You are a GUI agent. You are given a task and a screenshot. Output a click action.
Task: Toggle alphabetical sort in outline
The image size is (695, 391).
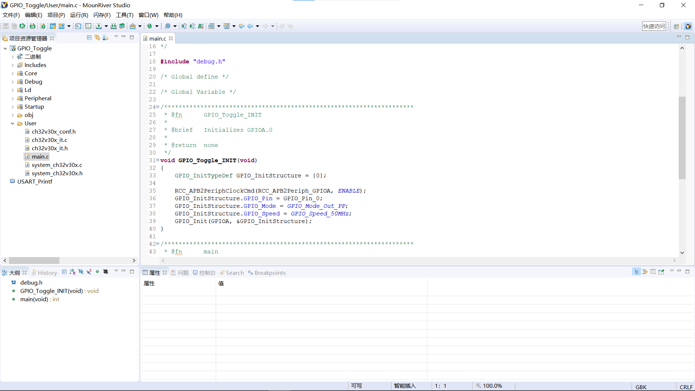(x=72, y=272)
